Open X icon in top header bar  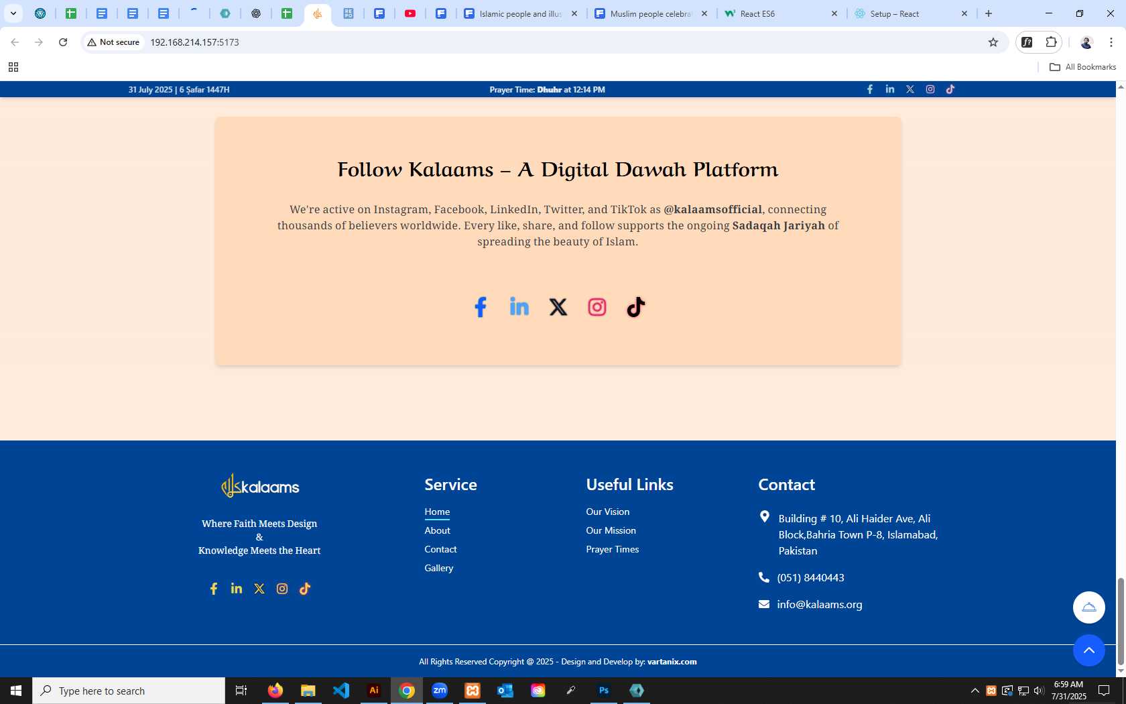[910, 89]
